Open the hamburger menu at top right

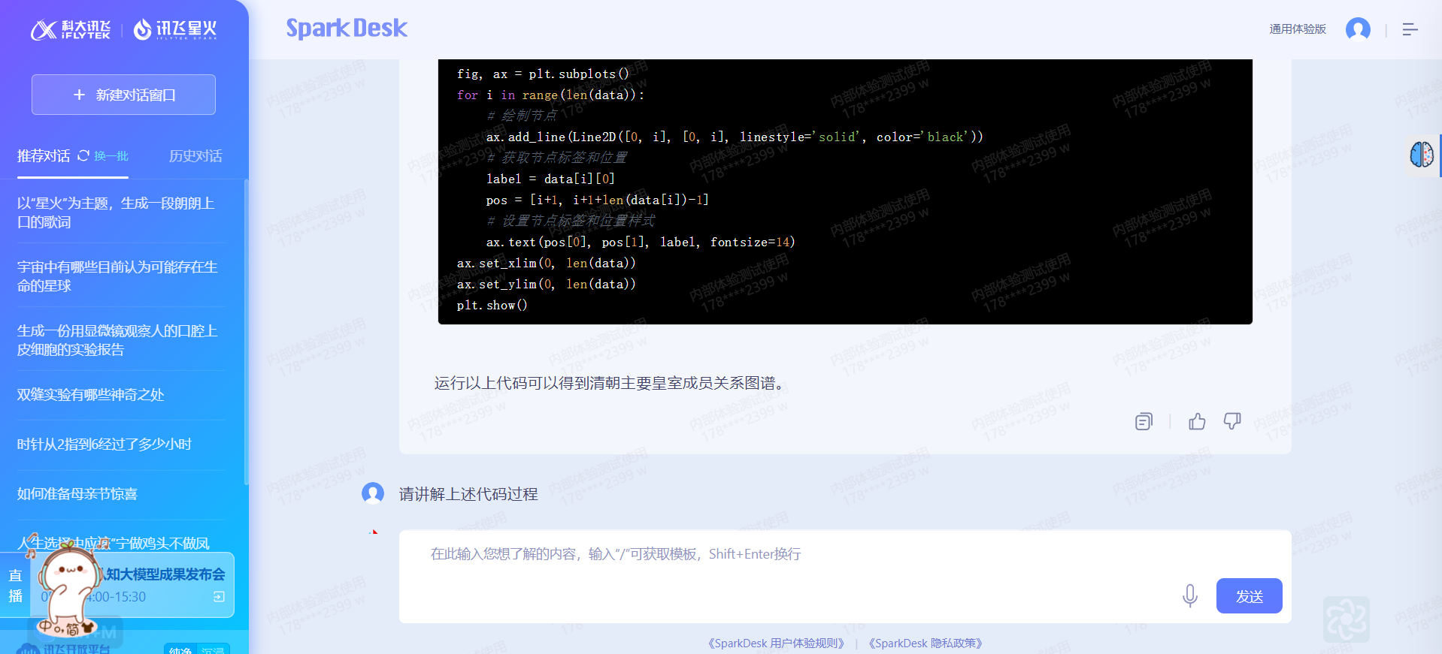[1410, 29]
